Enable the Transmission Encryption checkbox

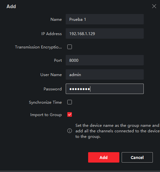(x=70, y=47)
